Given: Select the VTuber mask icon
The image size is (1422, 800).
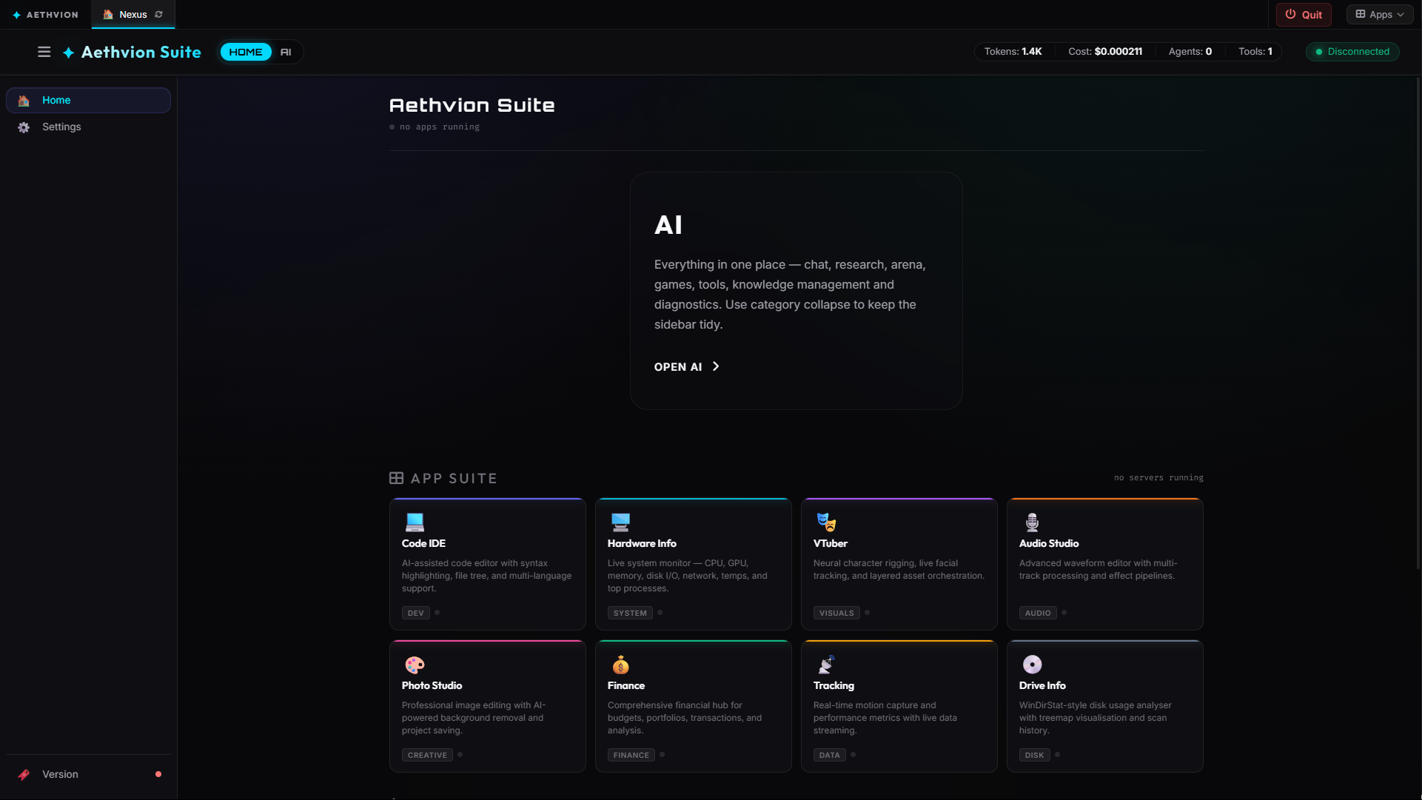Looking at the screenshot, I should coord(826,522).
